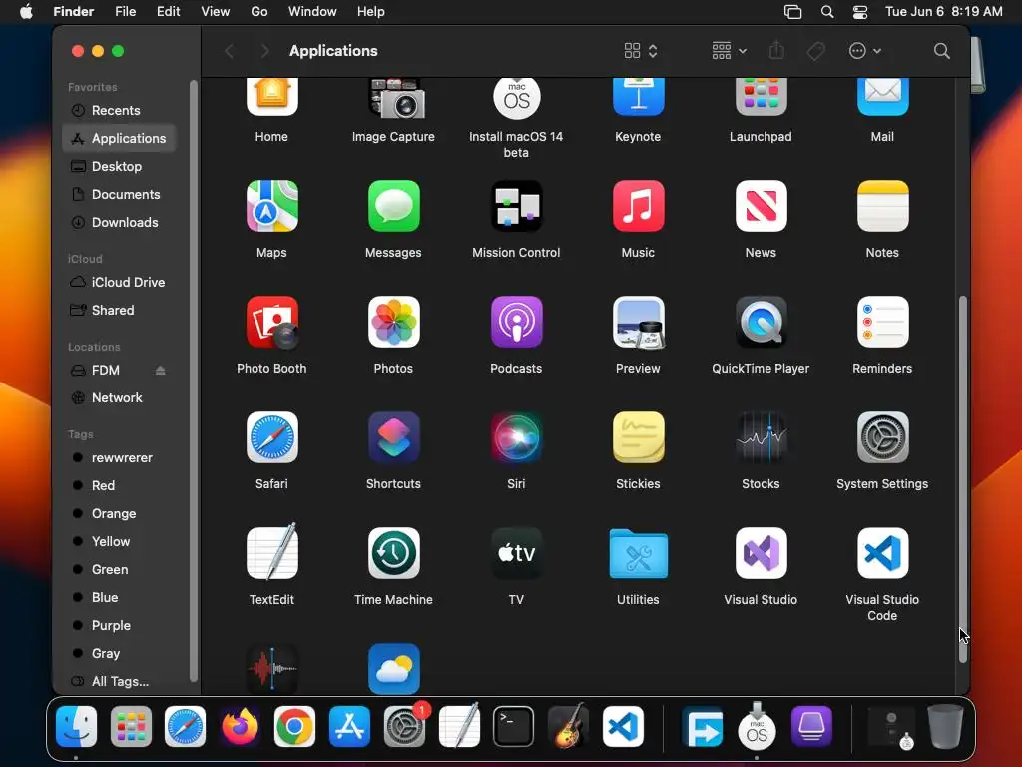Open the Reminders app icon

point(882,323)
